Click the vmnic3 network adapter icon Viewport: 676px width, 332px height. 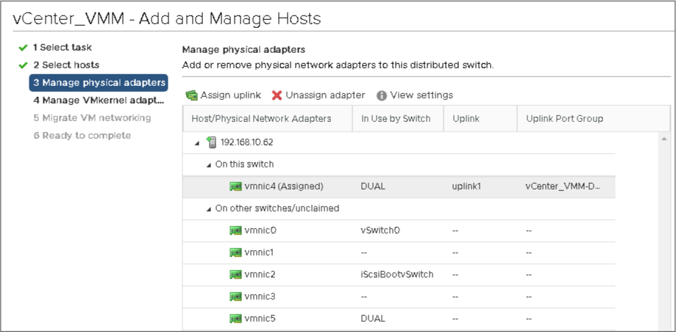pyautogui.click(x=235, y=297)
